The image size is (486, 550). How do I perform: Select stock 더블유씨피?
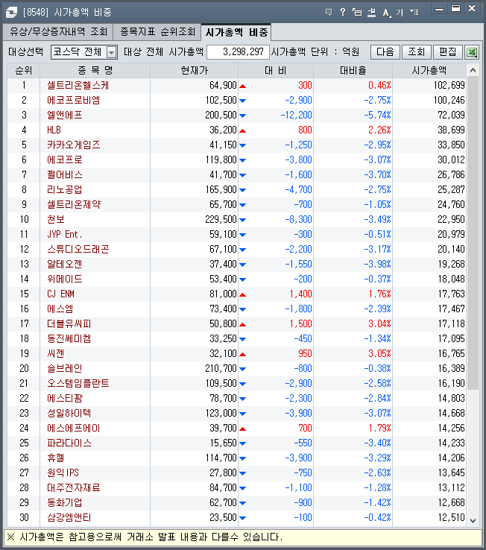click(69, 323)
